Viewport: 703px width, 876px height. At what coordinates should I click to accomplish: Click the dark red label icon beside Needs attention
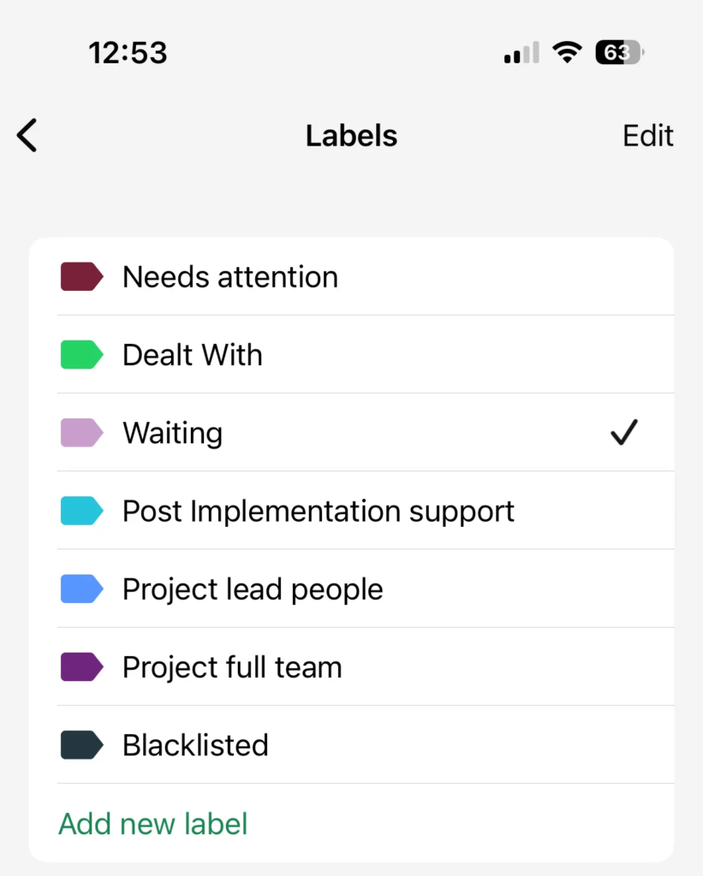coord(80,276)
